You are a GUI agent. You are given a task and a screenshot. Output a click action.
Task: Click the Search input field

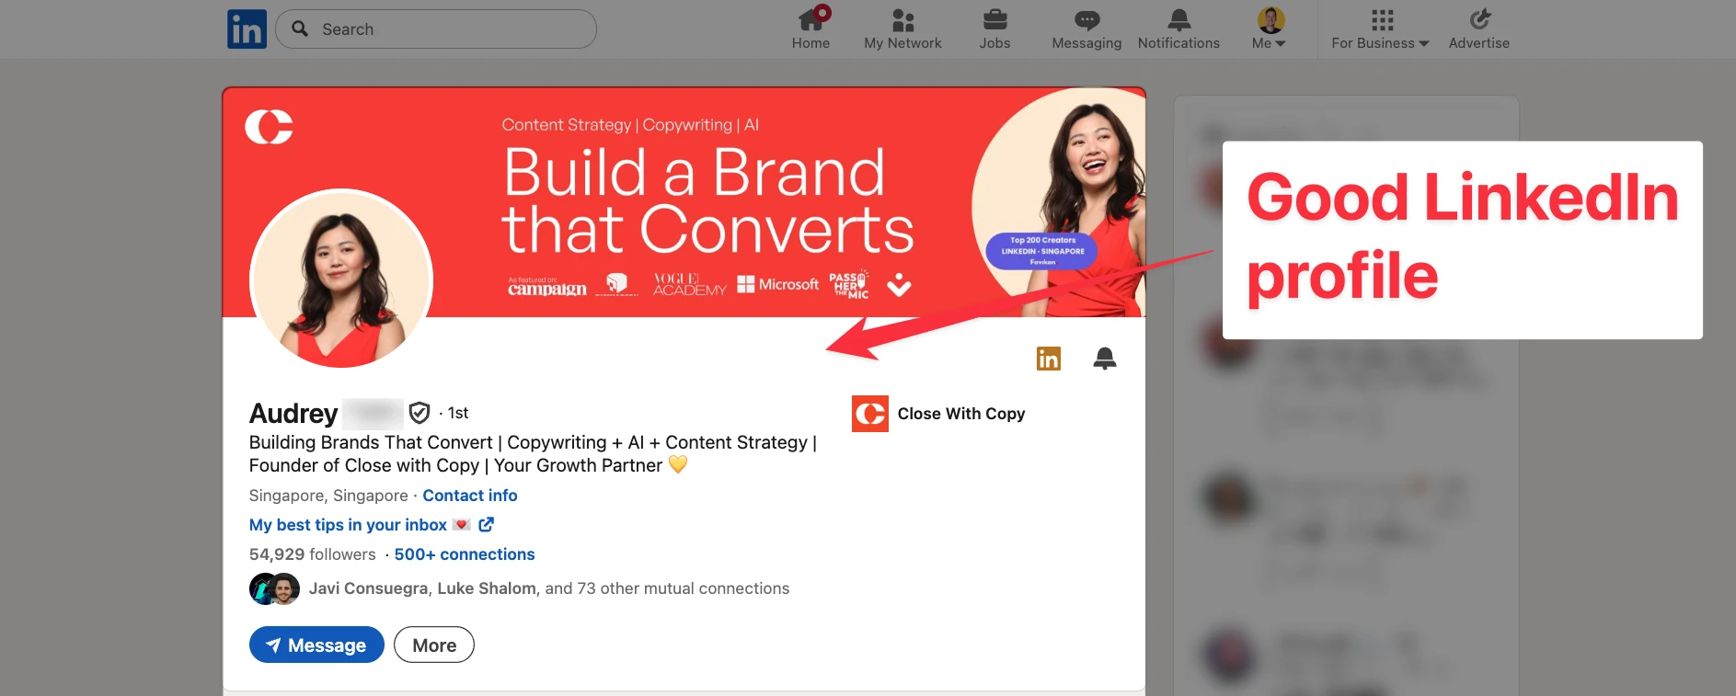(x=436, y=29)
